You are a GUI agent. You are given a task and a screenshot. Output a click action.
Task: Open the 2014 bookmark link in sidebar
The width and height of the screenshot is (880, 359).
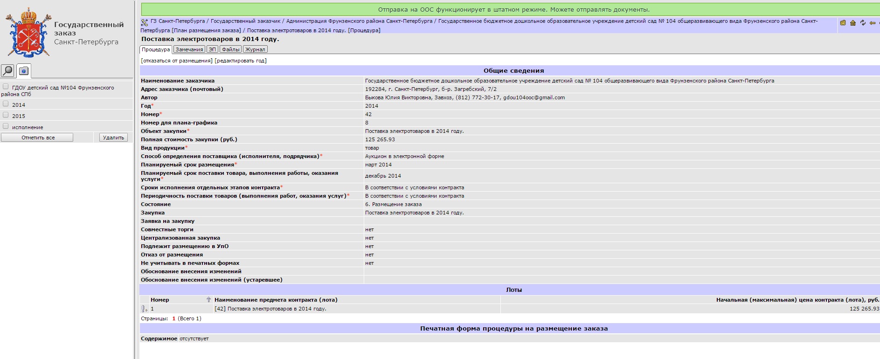coord(19,105)
